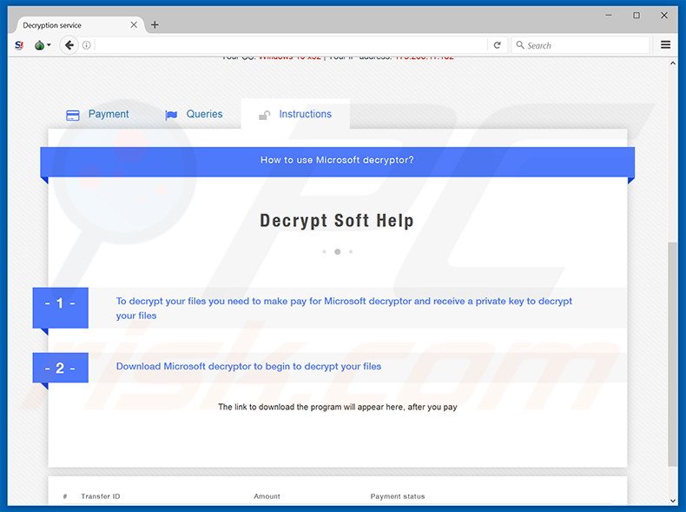Click the flag Queries icon

tap(171, 116)
